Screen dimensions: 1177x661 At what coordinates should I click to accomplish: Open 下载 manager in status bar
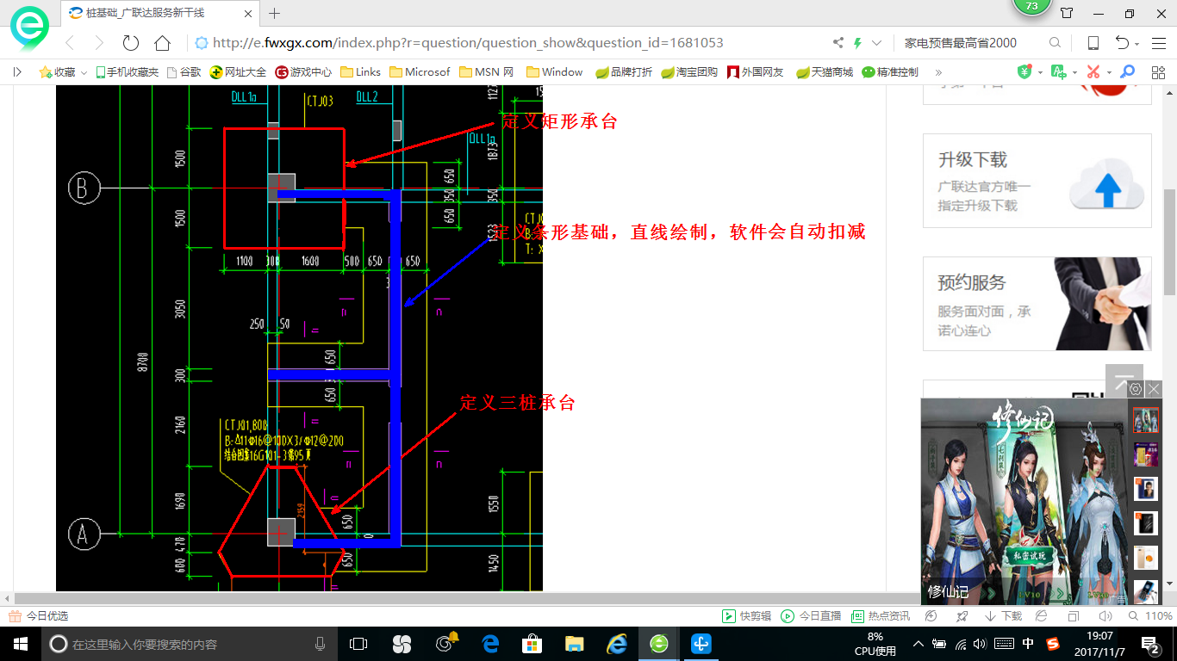1003,616
